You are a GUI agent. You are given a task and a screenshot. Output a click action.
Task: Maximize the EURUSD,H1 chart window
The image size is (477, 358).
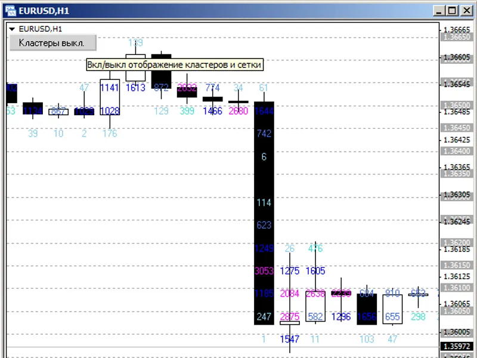pyautogui.click(x=452, y=11)
